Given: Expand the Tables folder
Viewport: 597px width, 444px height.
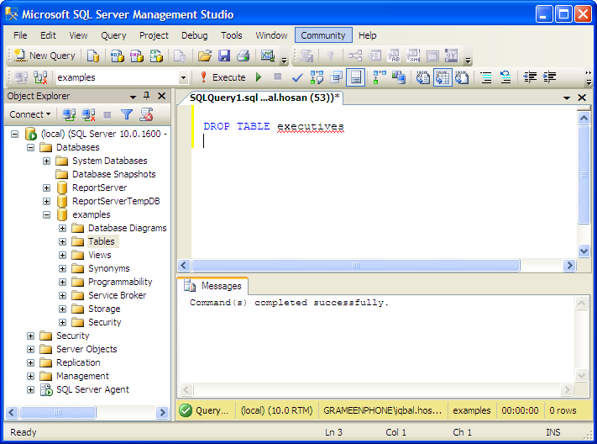Looking at the screenshot, I should [x=62, y=242].
